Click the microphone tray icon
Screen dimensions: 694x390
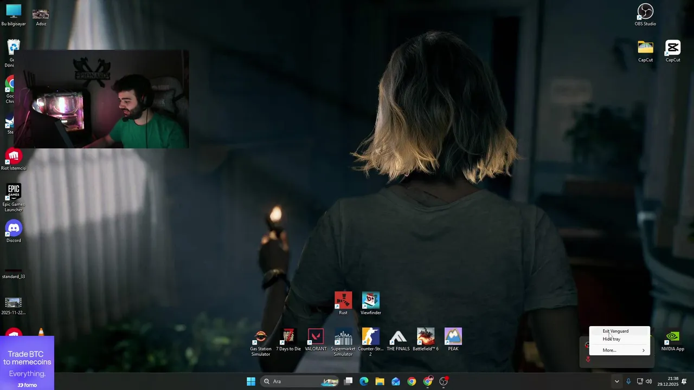pos(628,381)
